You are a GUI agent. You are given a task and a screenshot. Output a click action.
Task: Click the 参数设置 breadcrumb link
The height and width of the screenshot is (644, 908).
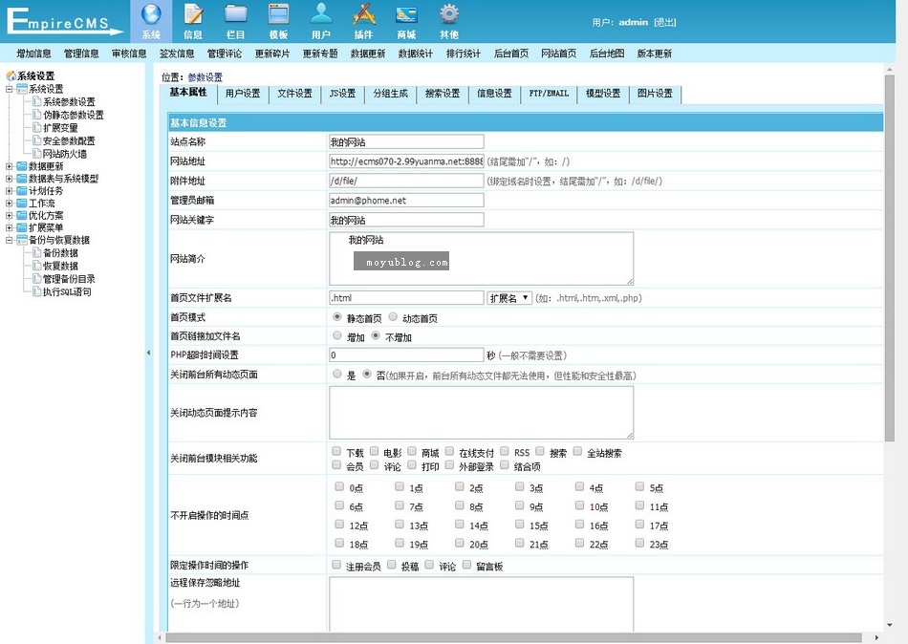(x=205, y=77)
